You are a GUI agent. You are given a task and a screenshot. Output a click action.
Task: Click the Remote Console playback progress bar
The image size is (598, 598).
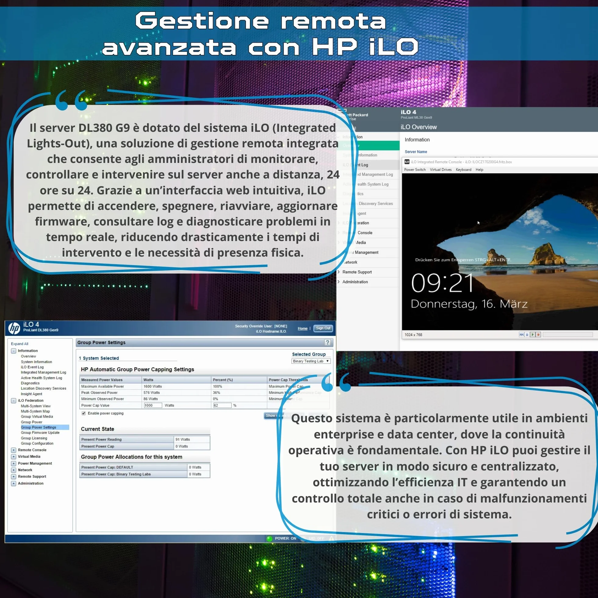pos(568,335)
